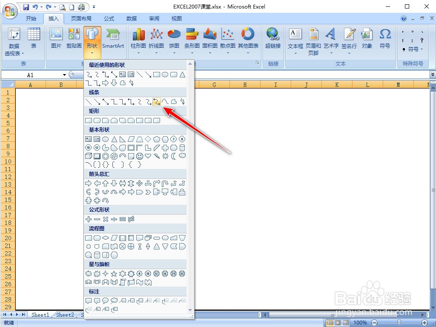Click the zoom slider handle
This screenshot has height=327, width=436.
tap(399, 323)
